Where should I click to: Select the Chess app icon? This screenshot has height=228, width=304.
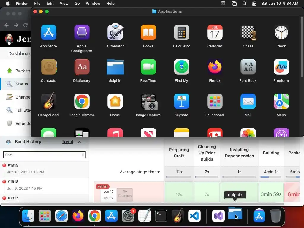pos(248,32)
